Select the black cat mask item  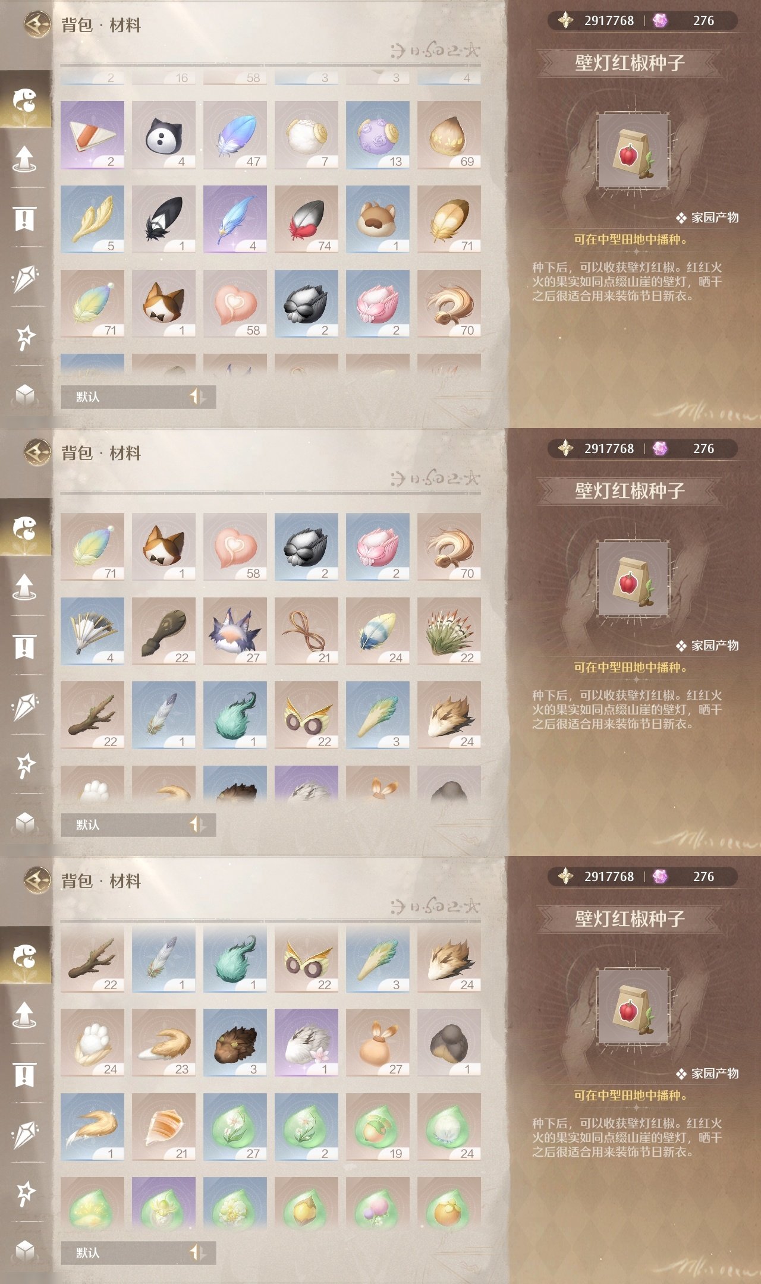163,135
